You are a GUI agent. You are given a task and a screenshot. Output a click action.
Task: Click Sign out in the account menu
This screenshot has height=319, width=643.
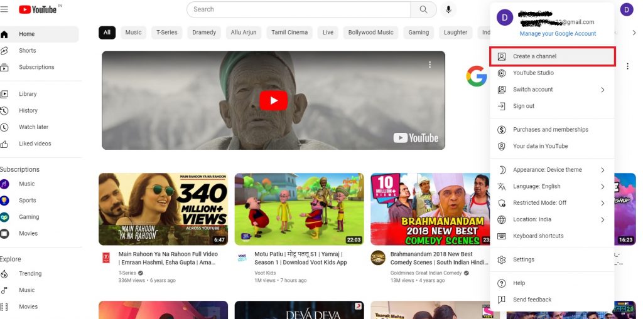[552, 106]
